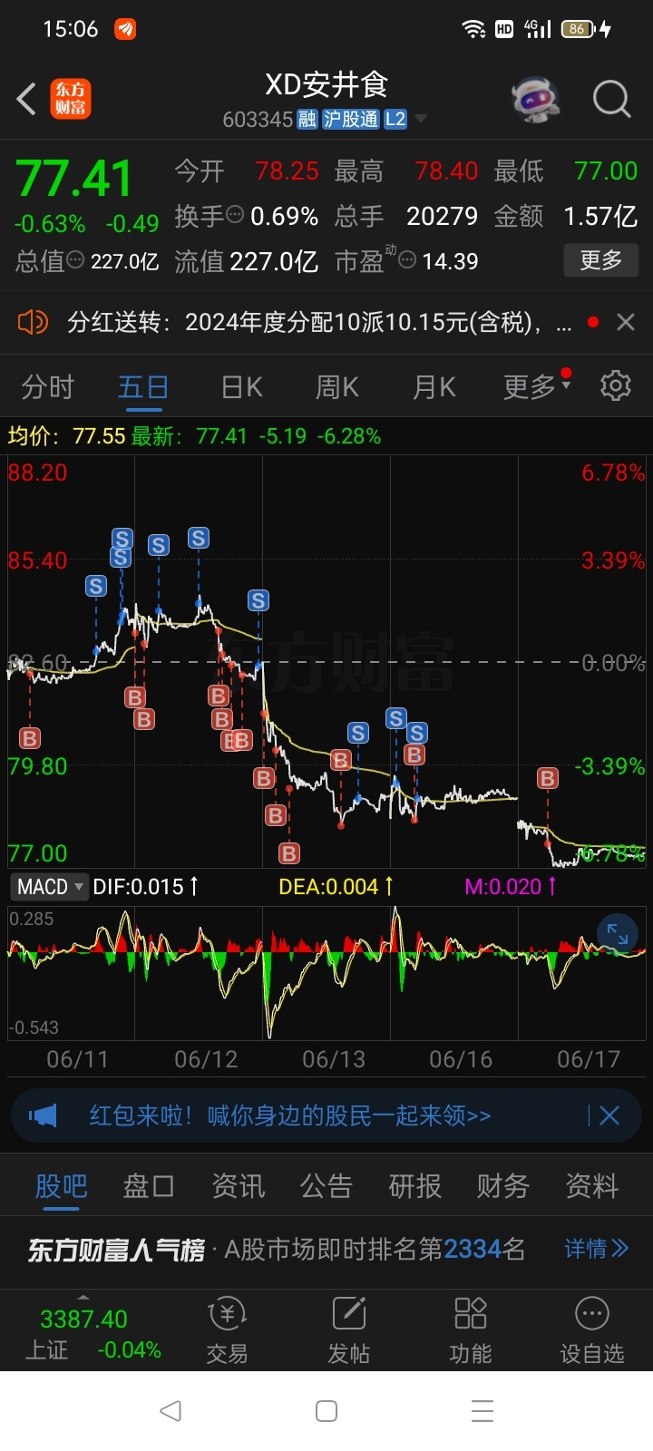Expand chart to fullscreen
Image resolution: width=653 pixels, height=1451 pixels.
618,934
